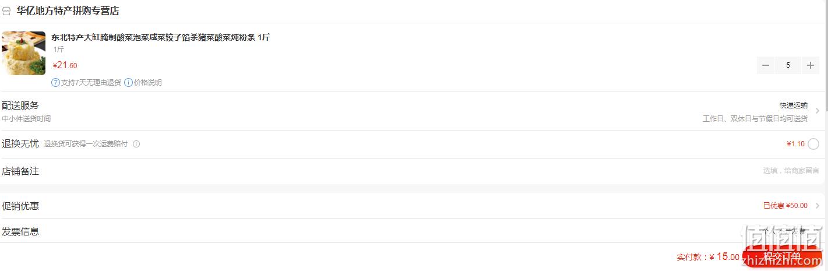Expand 配送服务 delivery options chevron
The width and height of the screenshot is (828, 271).
[x=818, y=111]
